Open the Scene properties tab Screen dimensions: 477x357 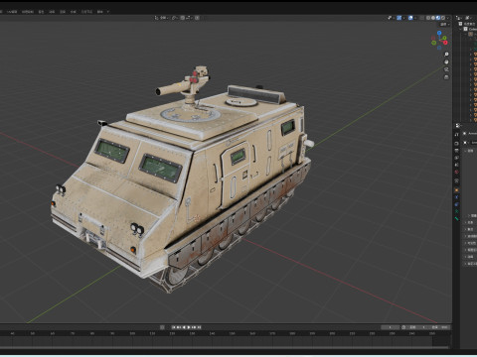click(x=456, y=165)
